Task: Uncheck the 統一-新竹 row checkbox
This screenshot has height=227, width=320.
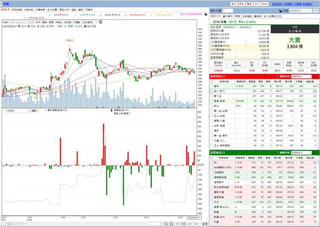Action: [211, 91]
